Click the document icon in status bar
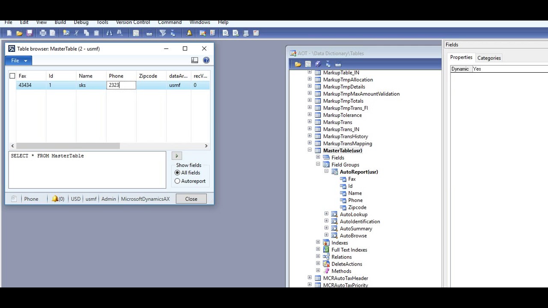The width and height of the screenshot is (548, 308). click(14, 199)
